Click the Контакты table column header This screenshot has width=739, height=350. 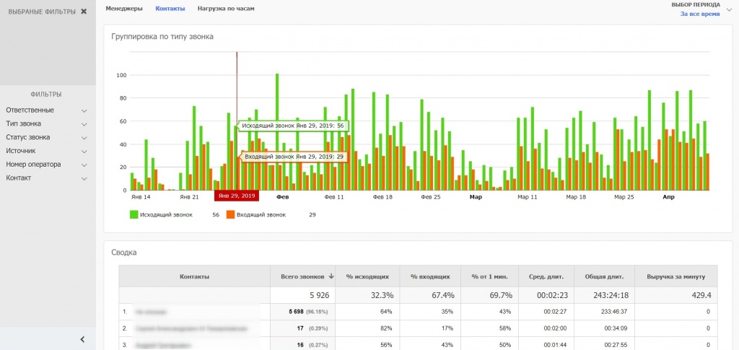tap(195, 276)
